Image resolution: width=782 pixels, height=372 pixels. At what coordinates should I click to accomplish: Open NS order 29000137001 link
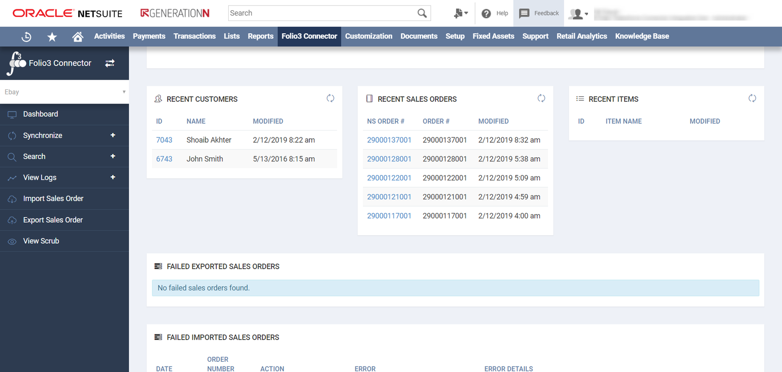tap(389, 140)
